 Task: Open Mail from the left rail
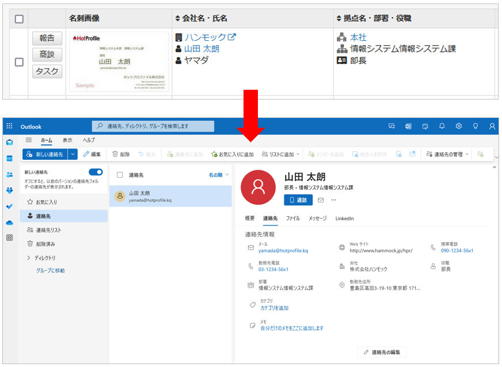[10, 143]
